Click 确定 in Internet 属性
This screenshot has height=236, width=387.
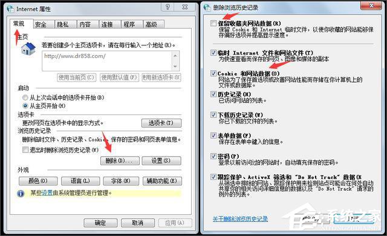(x=100, y=223)
